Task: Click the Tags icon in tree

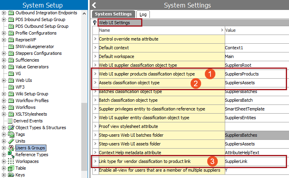Action: [11, 134]
